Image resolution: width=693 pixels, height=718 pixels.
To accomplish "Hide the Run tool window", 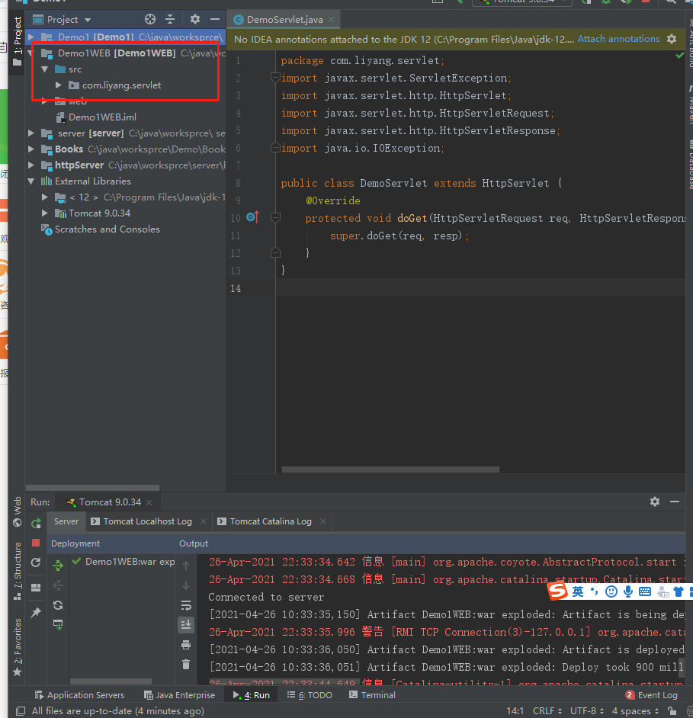I will 674,502.
